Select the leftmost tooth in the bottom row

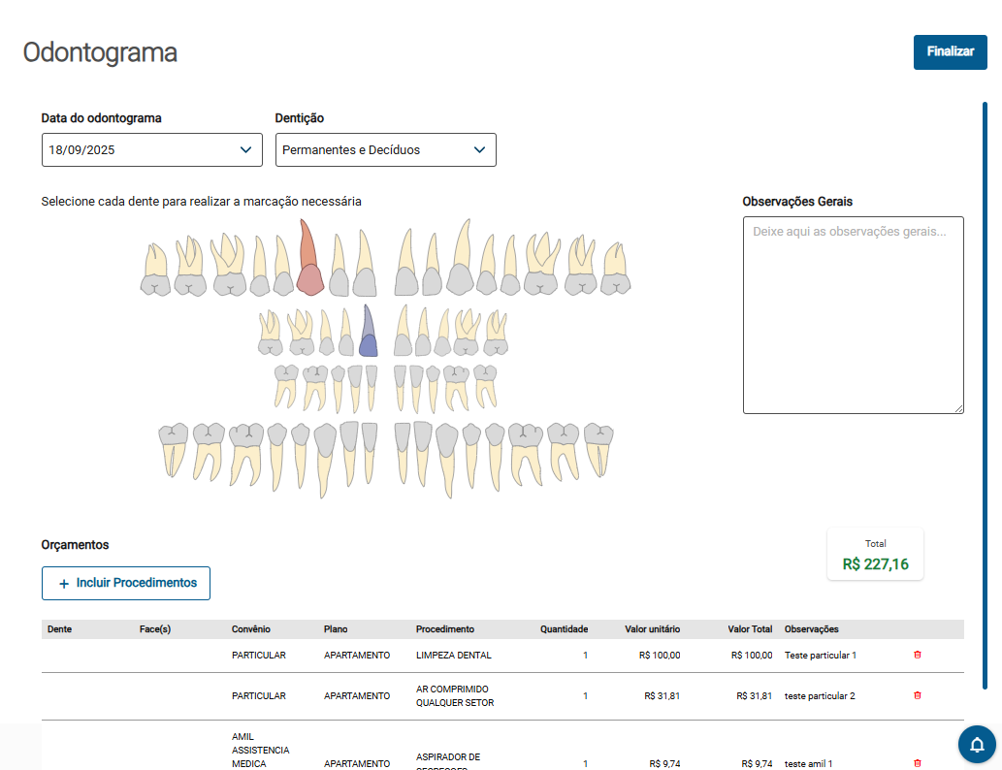(x=174, y=448)
